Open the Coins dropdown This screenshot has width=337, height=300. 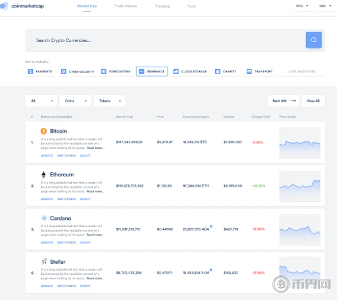click(x=75, y=101)
